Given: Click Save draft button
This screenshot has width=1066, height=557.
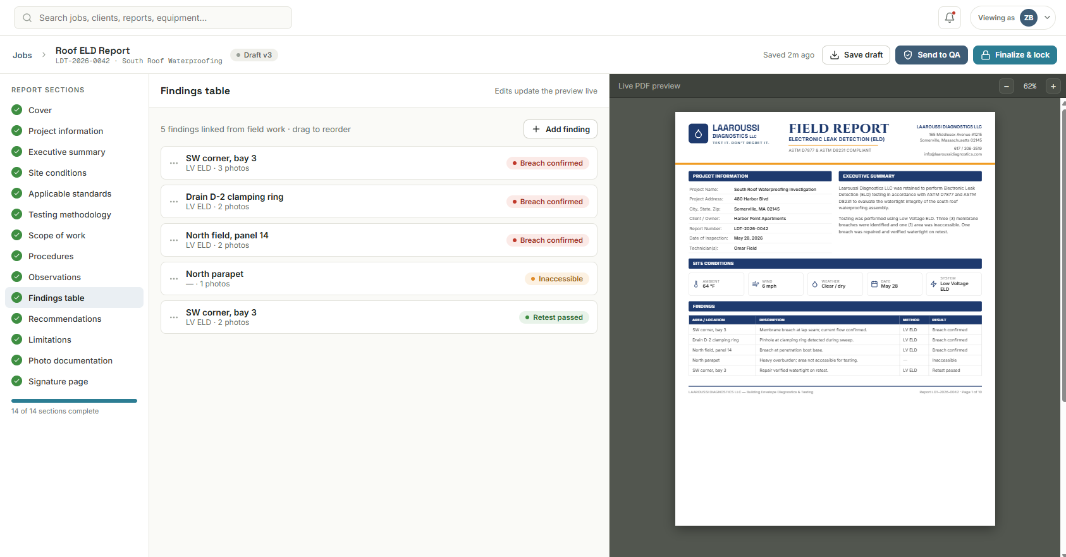Looking at the screenshot, I should (856, 55).
